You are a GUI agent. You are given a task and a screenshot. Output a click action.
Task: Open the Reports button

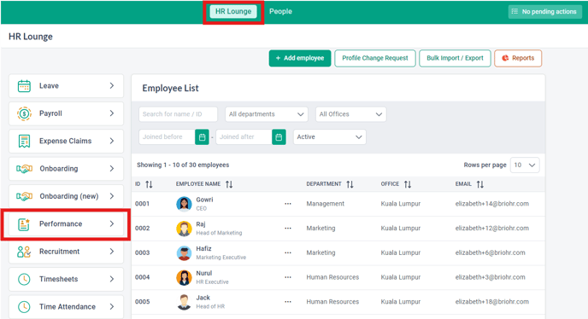coord(518,58)
